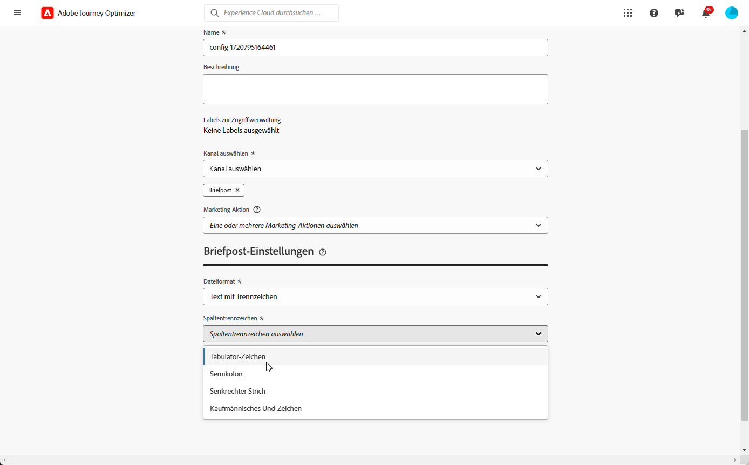Image resolution: width=749 pixels, height=465 pixels.
Task: Open the hamburger navigation menu
Action: pyautogui.click(x=17, y=12)
